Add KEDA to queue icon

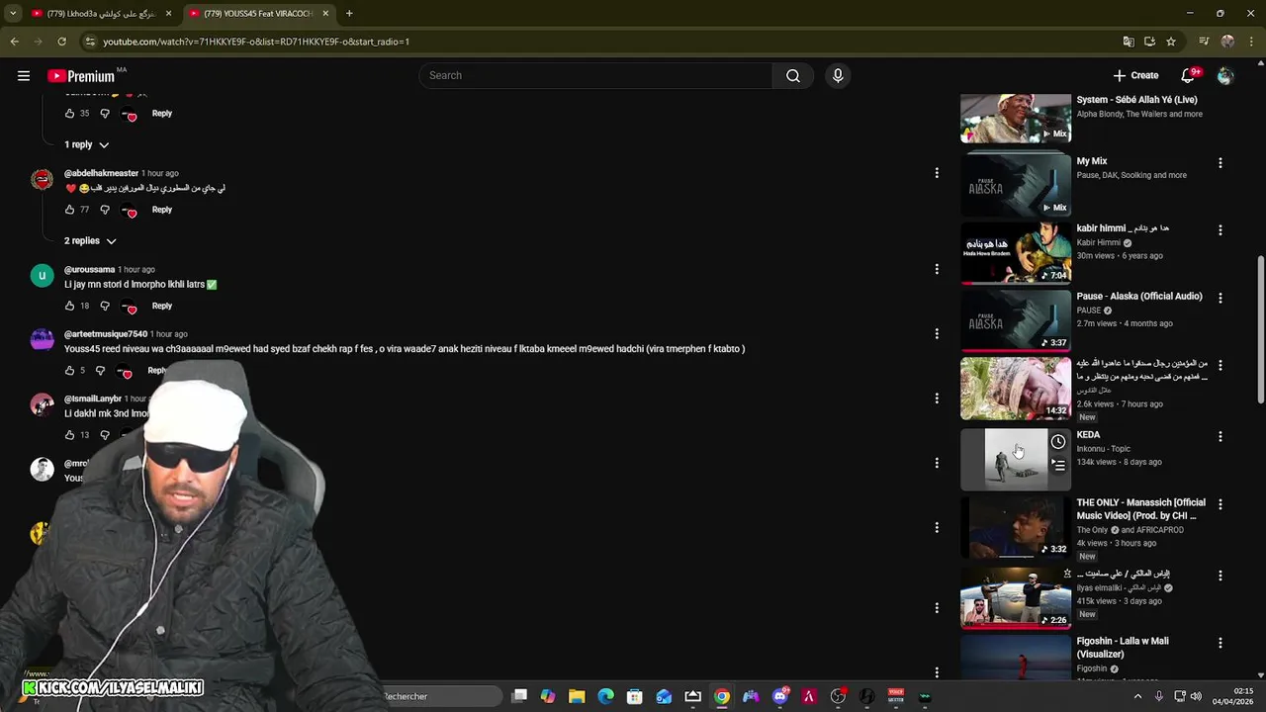click(x=1058, y=465)
